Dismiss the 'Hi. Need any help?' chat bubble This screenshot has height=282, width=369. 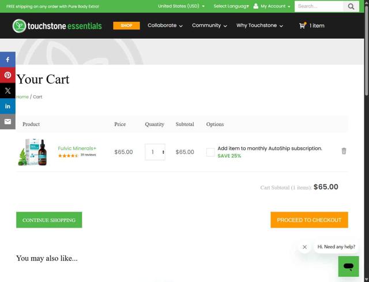pyautogui.click(x=304, y=247)
